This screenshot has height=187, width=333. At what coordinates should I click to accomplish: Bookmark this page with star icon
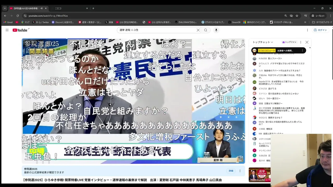[297, 16]
